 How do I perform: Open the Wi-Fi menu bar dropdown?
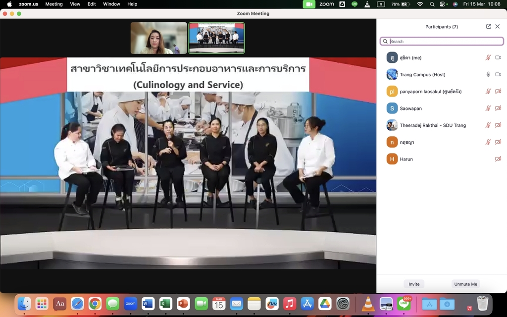(x=420, y=4)
